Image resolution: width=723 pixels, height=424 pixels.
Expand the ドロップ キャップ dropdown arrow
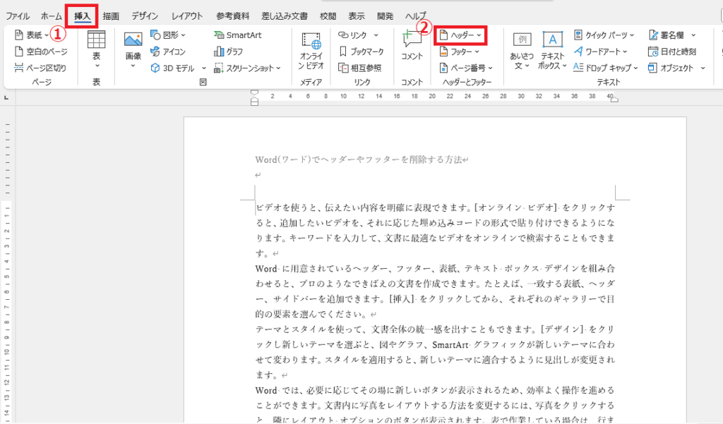(636, 68)
